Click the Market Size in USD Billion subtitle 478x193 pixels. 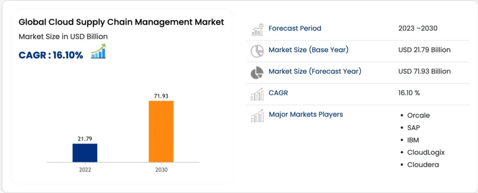pyautogui.click(x=63, y=37)
